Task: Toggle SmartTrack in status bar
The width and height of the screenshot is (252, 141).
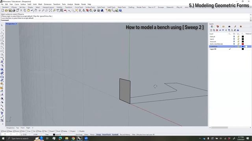Action: click(106, 135)
